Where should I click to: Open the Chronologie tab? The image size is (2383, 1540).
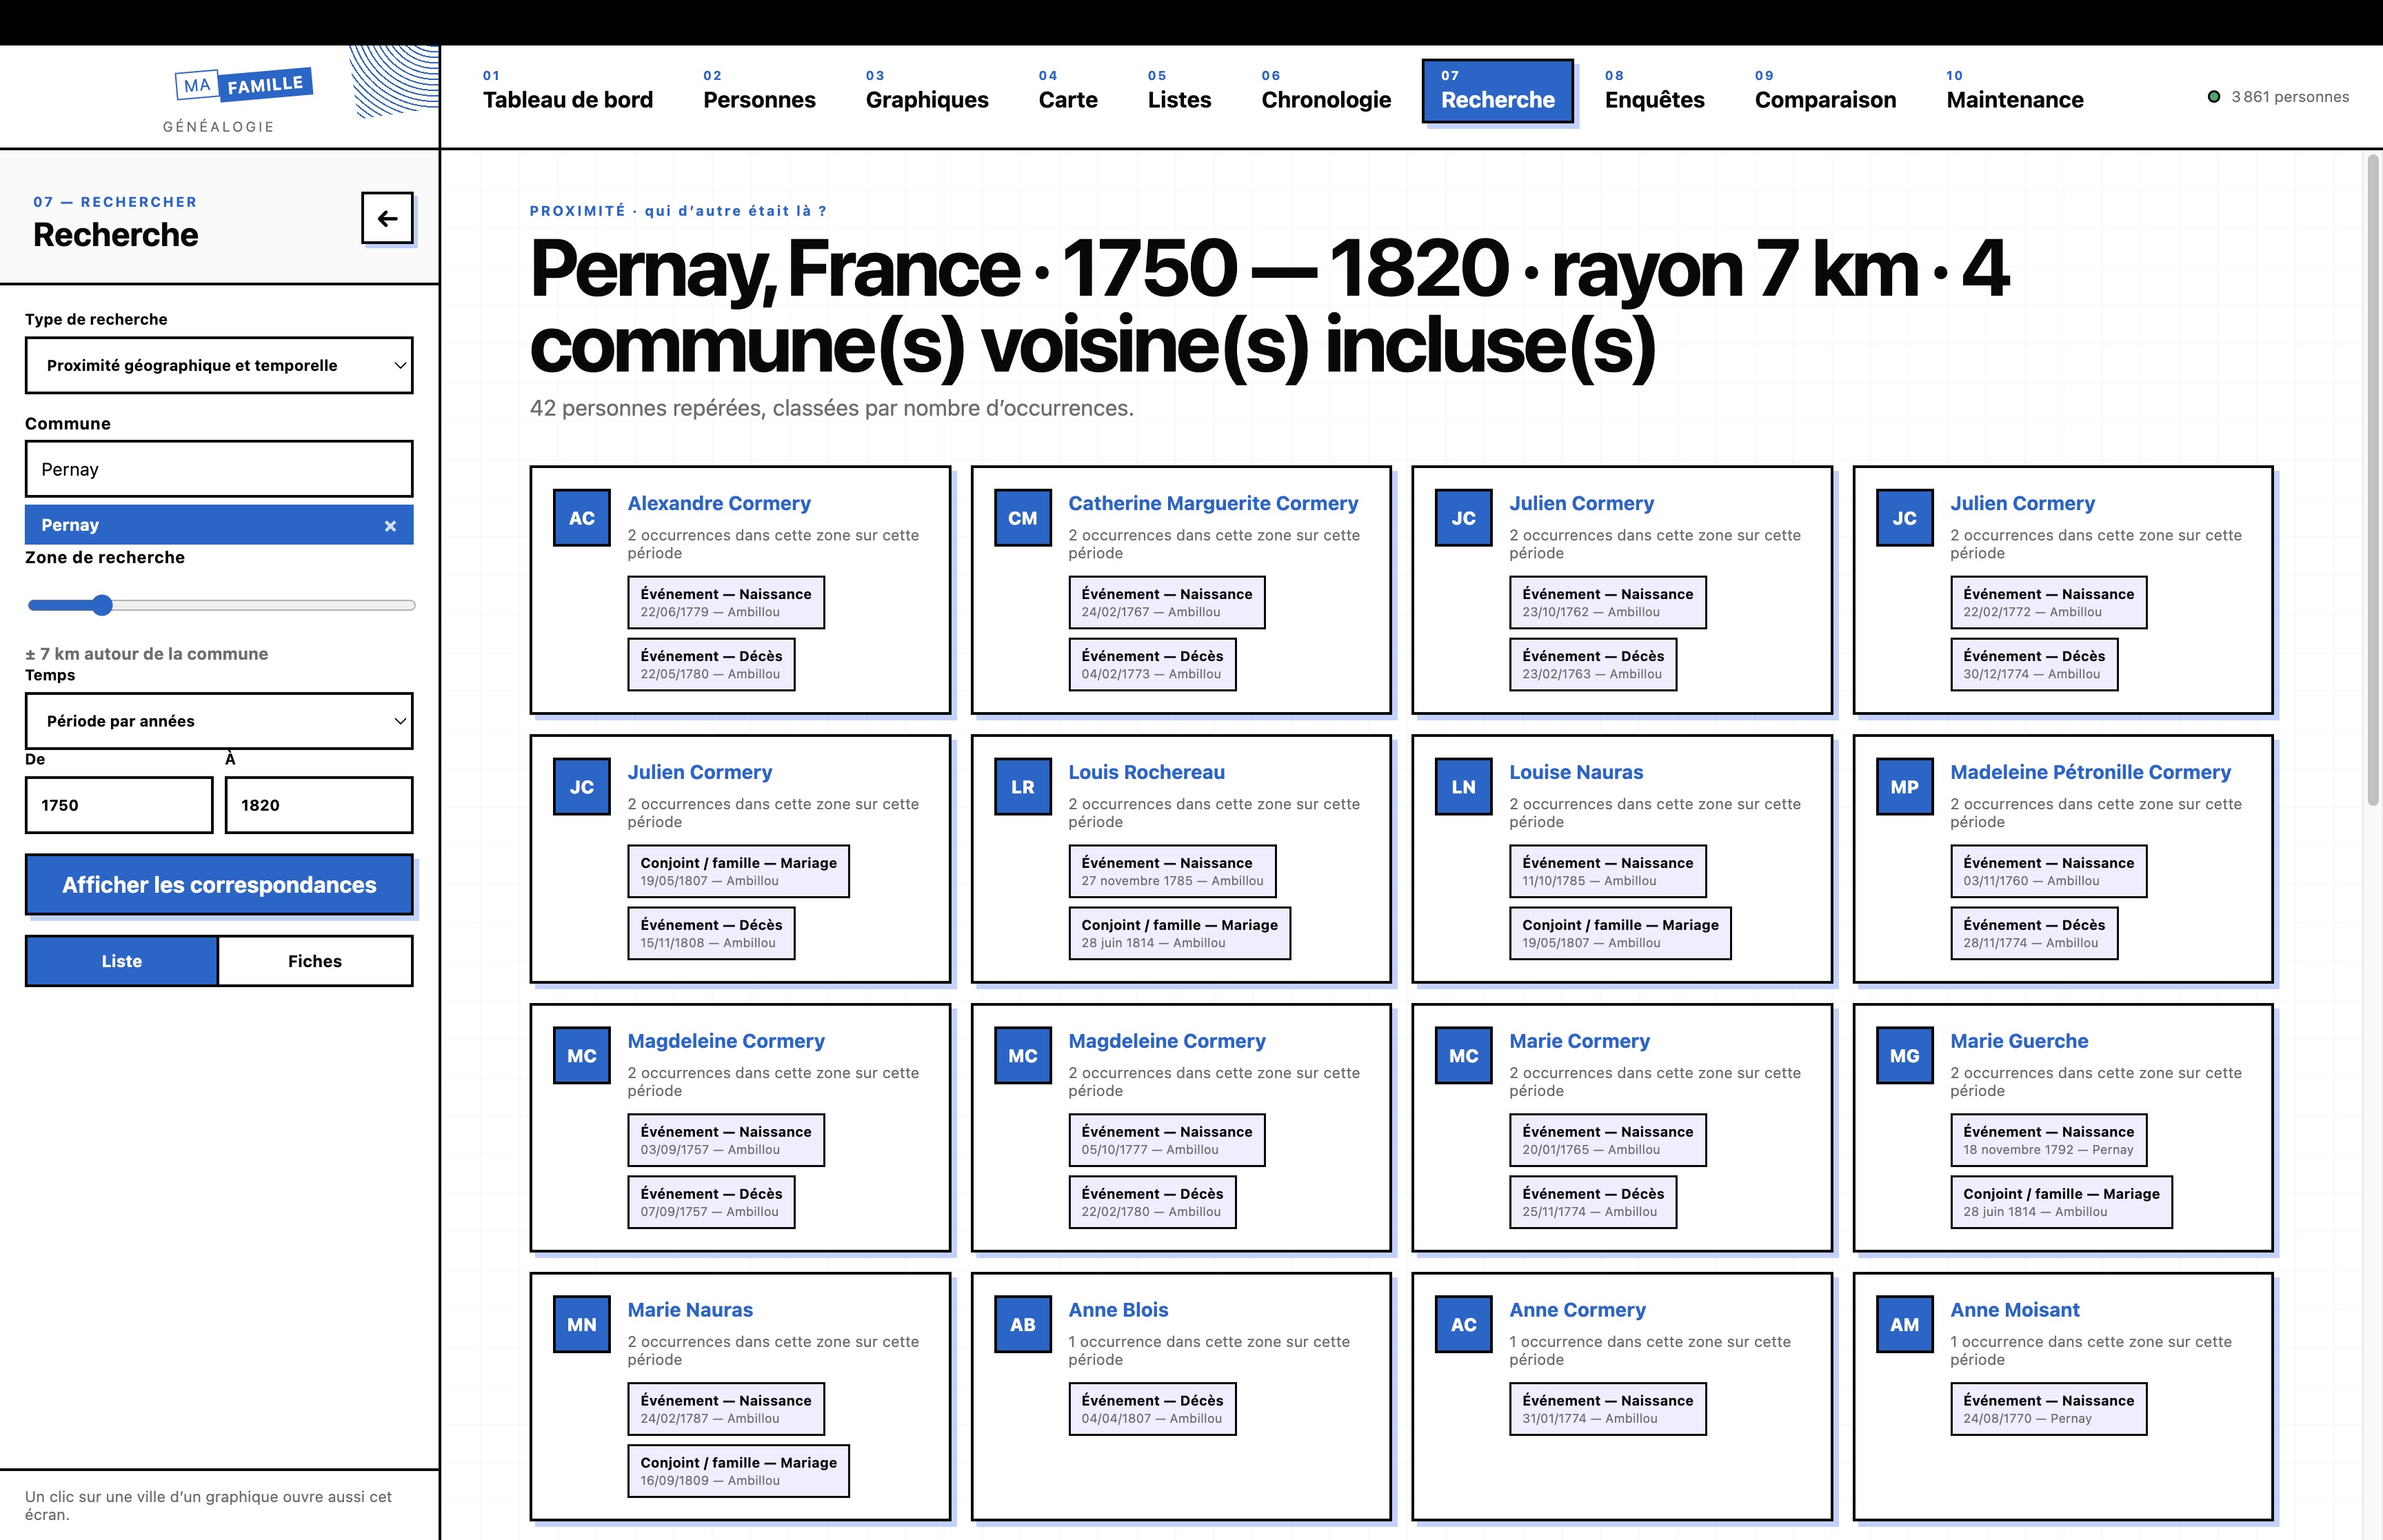[x=1326, y=91]
